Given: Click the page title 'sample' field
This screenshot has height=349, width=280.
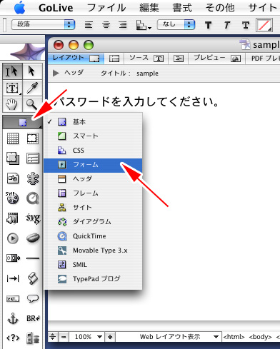Looking at the screenshot, I should [147, 74].
